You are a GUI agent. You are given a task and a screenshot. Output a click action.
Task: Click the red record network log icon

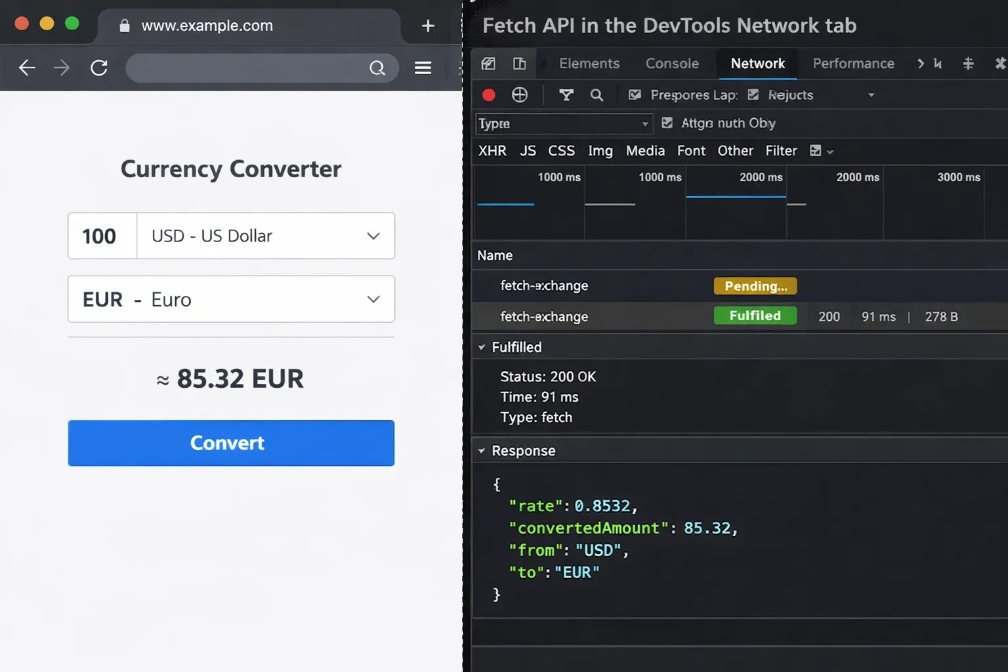[x=489, y=95]
